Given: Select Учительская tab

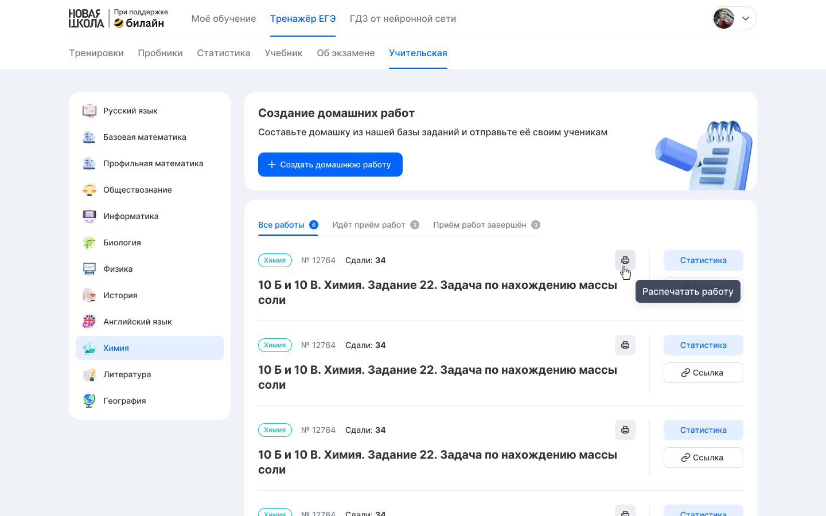Looking at the screenshot, I should point(418,53).
